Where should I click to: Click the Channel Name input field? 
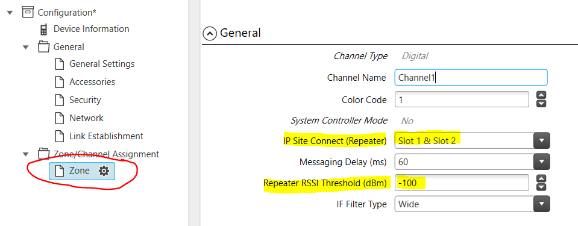tap(471, 77)
